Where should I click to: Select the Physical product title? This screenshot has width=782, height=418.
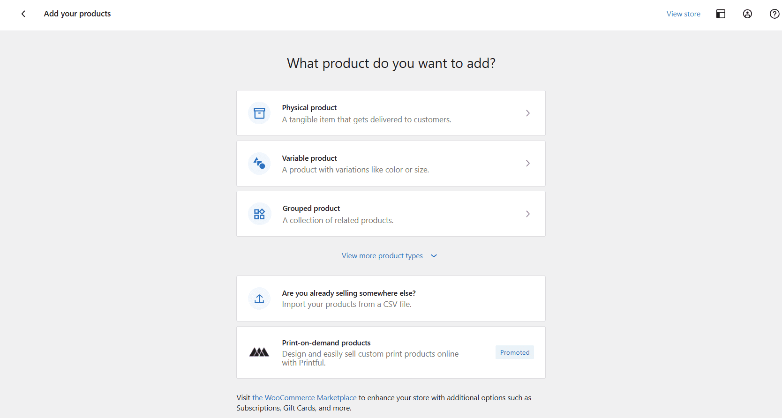pos(309,108)
